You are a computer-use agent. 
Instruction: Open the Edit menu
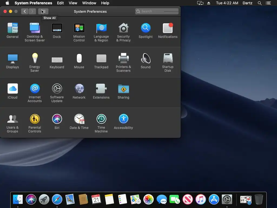(x=60, y=3)
